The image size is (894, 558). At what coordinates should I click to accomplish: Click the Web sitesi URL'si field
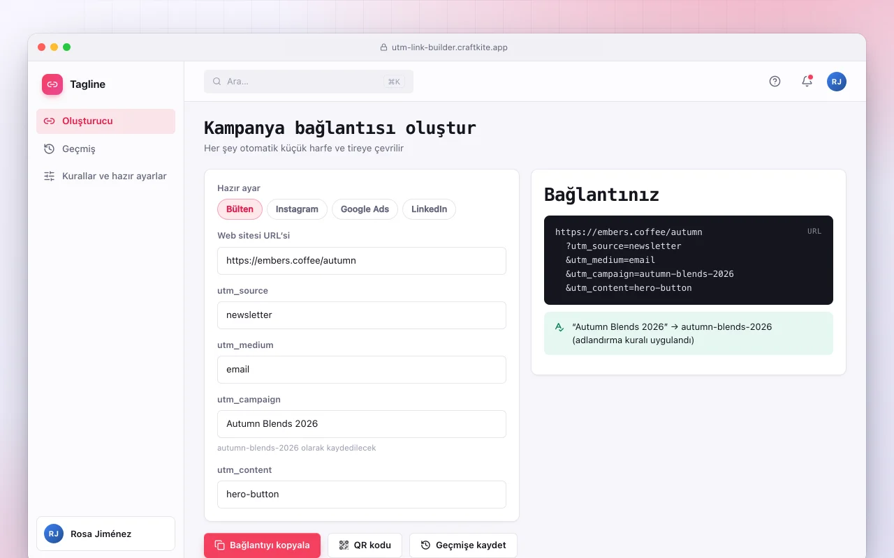(362, 261)
